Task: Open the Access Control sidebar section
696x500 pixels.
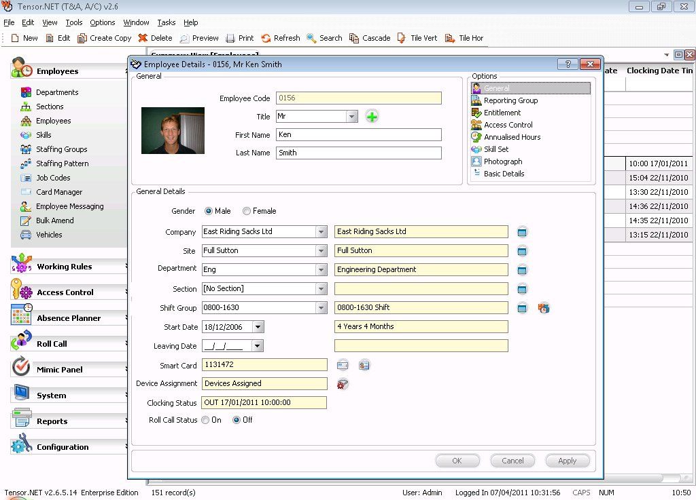Action: 66,292
